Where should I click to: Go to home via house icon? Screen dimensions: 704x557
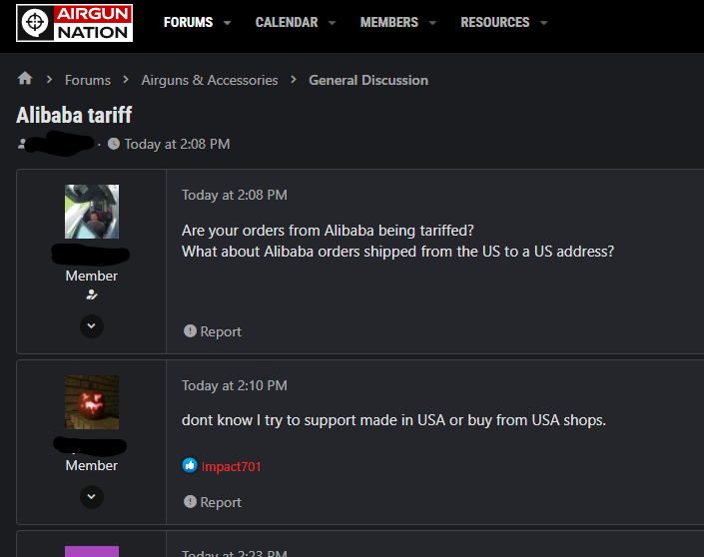click(25, 79)
